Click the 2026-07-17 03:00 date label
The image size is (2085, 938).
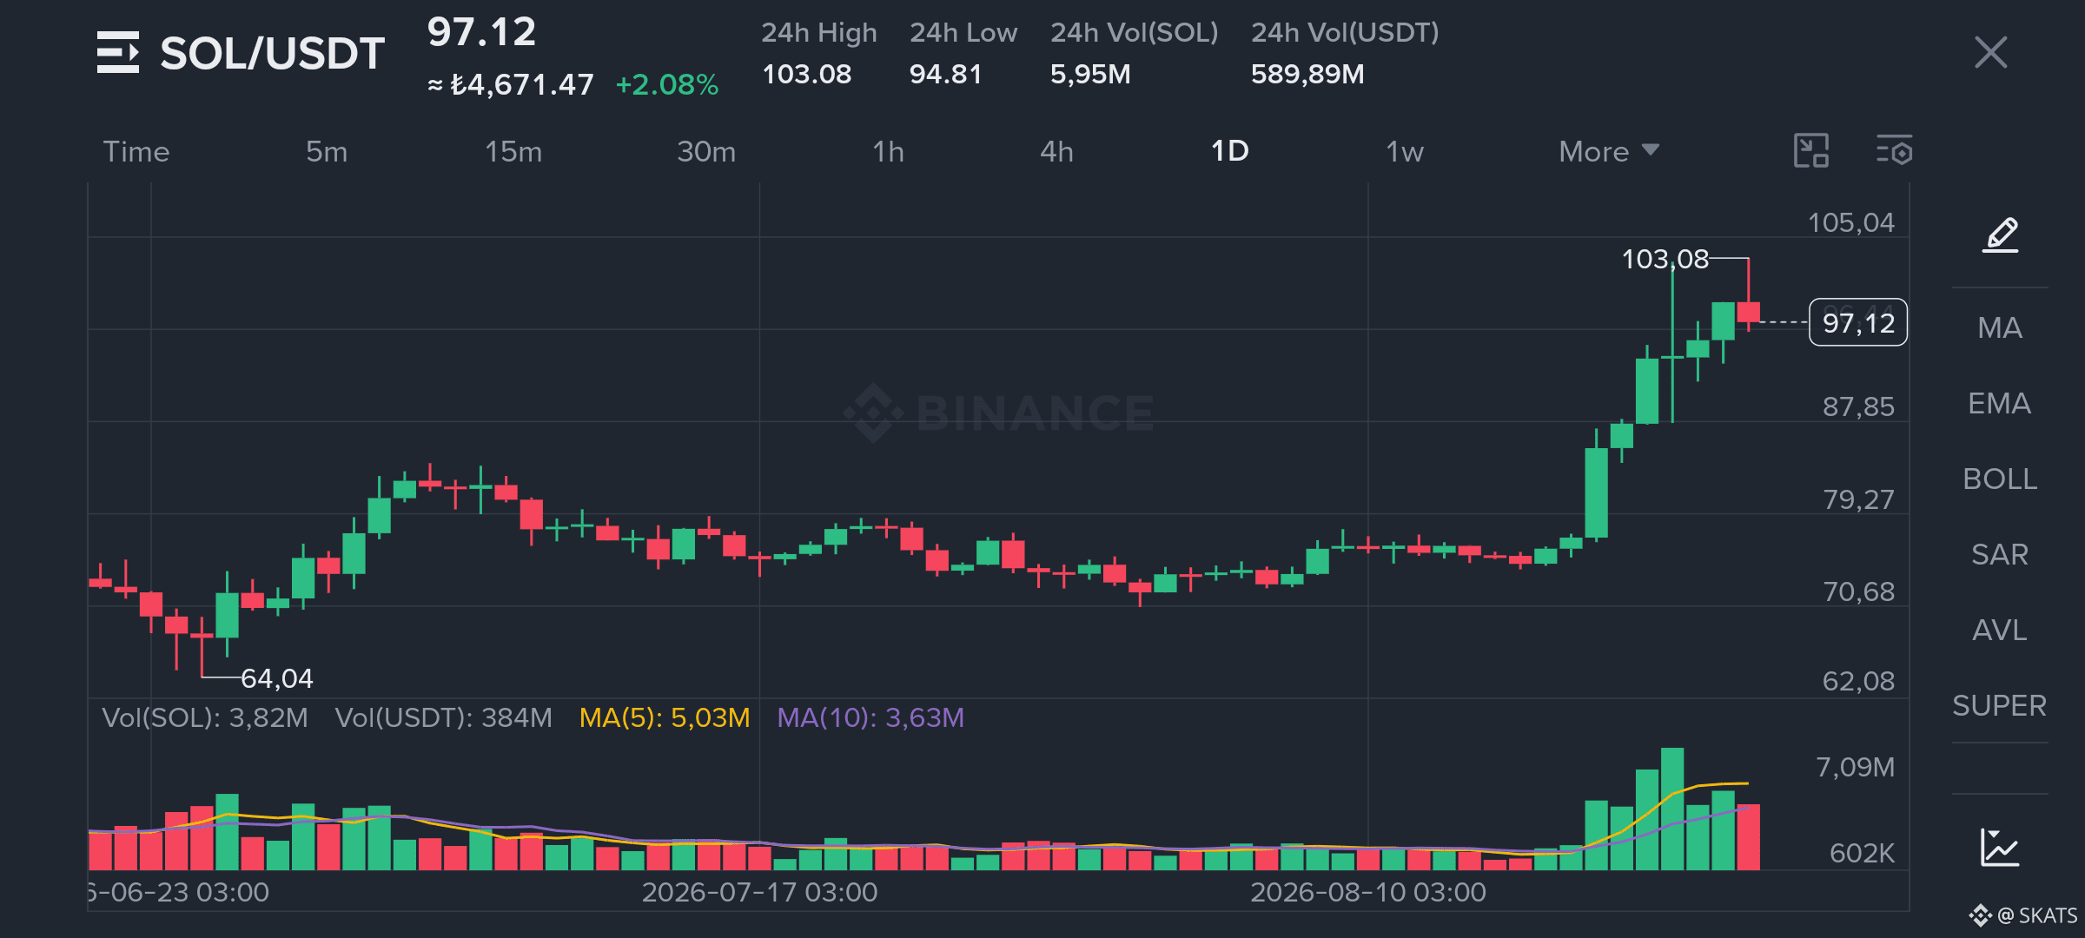click(759, 892)
